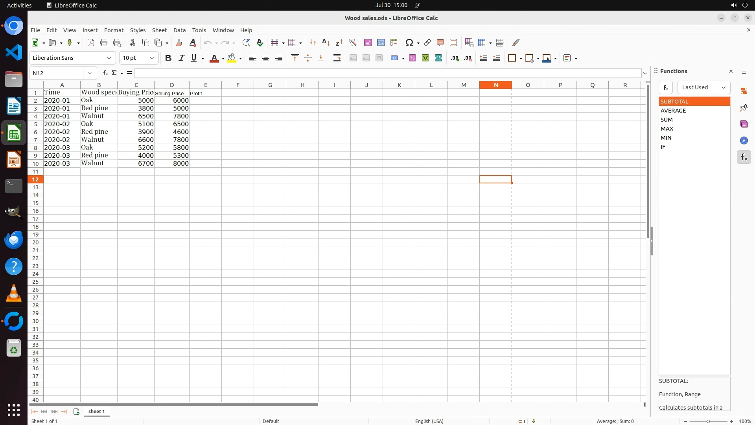Click the Insert Chart toolbar icon
This screenshot has height=425, width=755.
tap(381, 42)
